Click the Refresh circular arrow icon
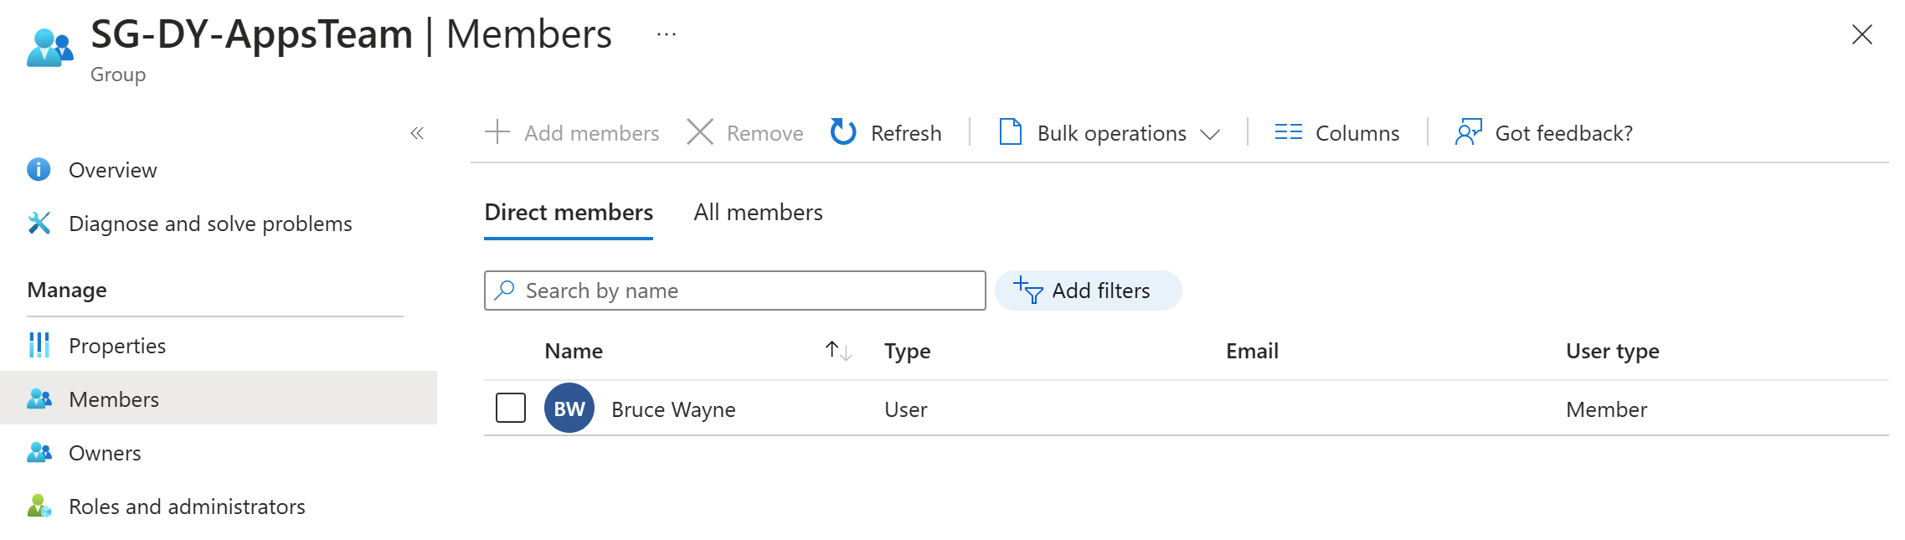This screenshot has width=1905, height=540. pyautogui.click(x=842, y=132)
